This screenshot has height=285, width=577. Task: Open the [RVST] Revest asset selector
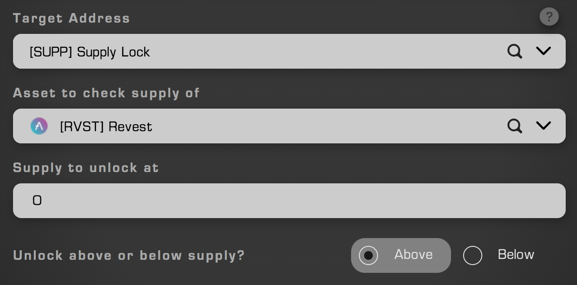pyautogui.click(x=289, y=126)
